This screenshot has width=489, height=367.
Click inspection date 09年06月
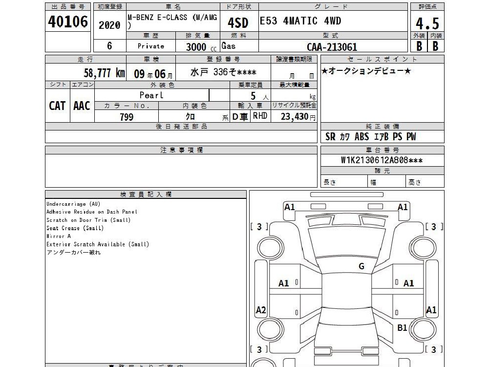coord(153,74)
